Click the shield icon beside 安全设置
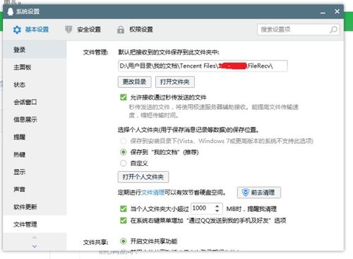Screen dimensions: 353x259 68,30
